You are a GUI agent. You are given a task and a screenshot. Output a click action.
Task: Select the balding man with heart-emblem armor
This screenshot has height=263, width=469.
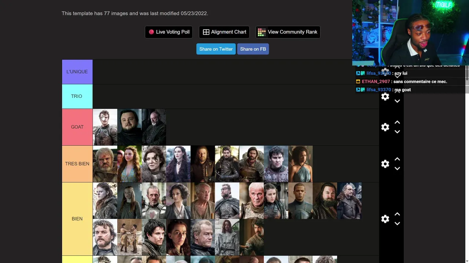pos(154,201)
